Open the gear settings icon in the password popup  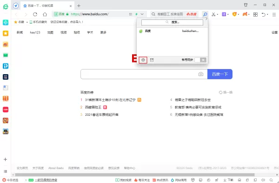[x=143, y=60]
